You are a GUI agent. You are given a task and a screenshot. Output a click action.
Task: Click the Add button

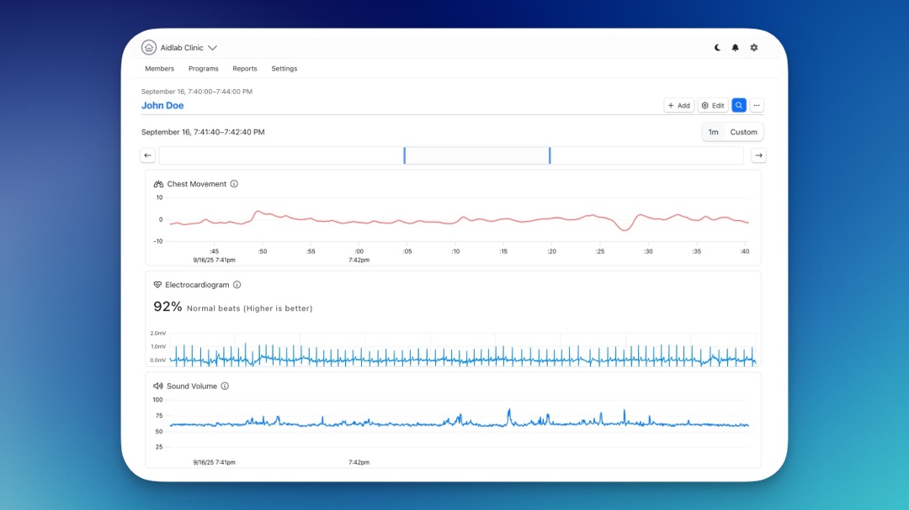tap(678, 106)
